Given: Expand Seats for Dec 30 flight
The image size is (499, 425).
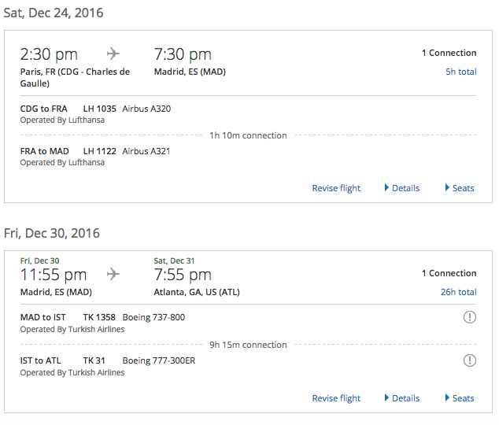Looking at the screenshot, I should (x=460, y=398).
